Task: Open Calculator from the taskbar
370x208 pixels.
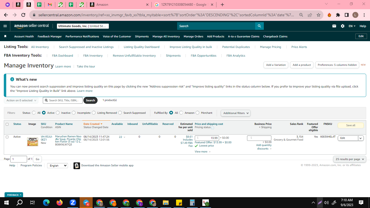Action: pyautogui.click(x=192, y=203)
